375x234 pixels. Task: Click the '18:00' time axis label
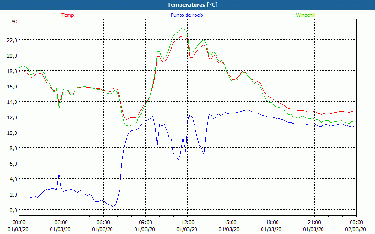point(272,223)
